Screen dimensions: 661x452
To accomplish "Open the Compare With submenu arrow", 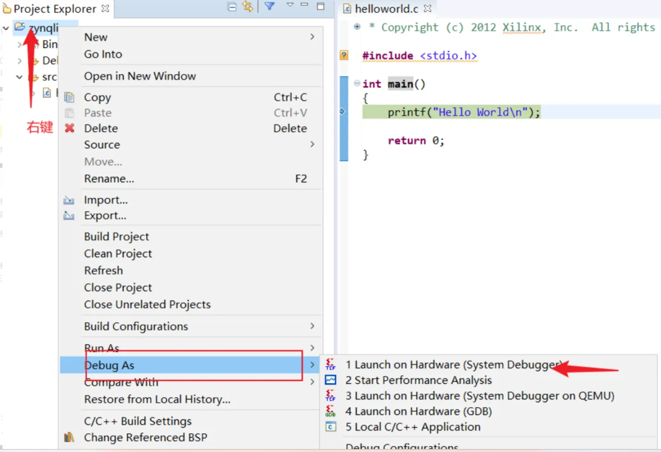I will tap(312, 381).
